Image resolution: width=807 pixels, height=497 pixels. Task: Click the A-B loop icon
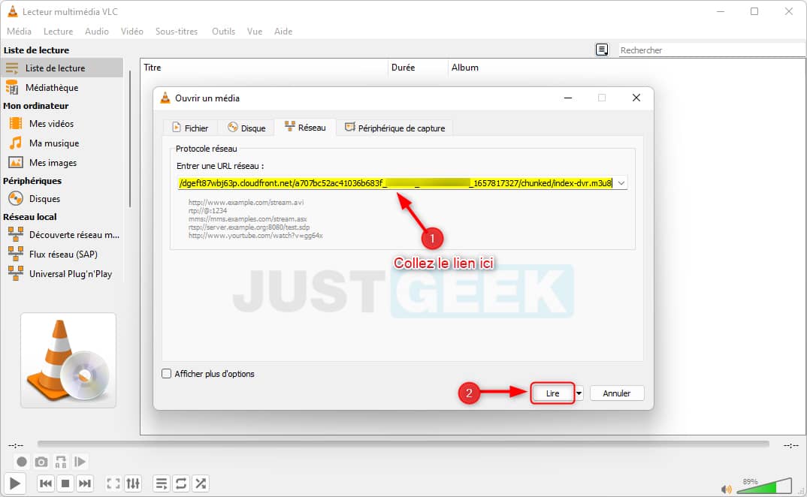coord(61,462)
